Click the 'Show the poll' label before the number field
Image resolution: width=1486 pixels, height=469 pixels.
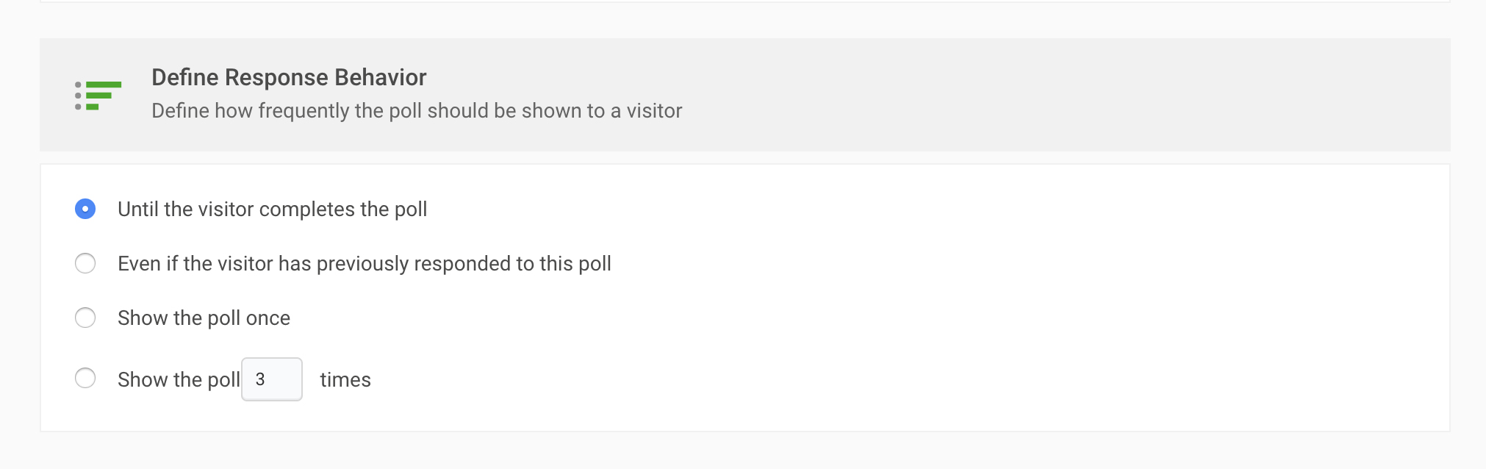pos(179,380)
